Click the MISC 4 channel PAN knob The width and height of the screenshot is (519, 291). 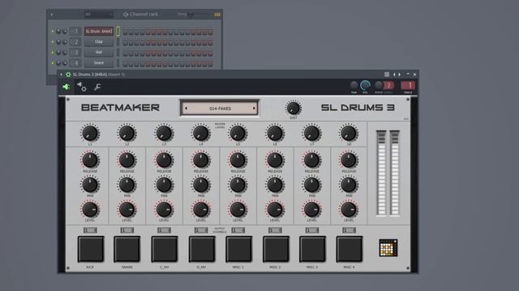pos(349,185)
